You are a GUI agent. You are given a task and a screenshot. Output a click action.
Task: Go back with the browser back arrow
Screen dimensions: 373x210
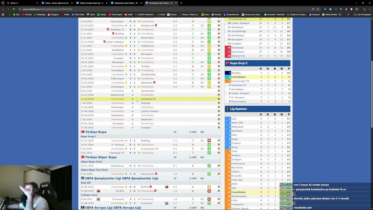[3, 9]
